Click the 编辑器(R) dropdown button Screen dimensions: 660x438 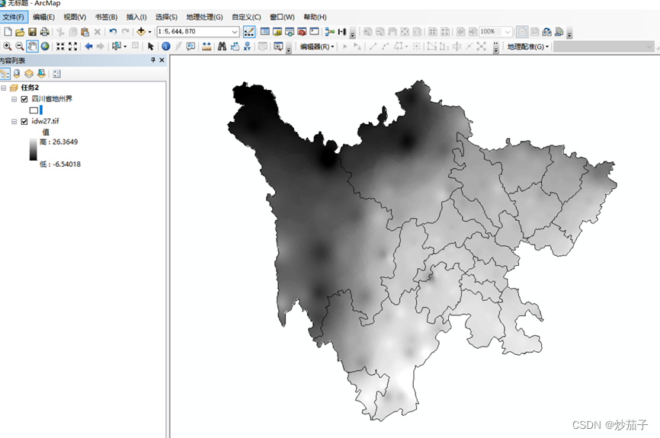click(x=316, y=46)
